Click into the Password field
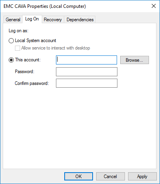This screenshot has width=160, height=184. coord(87,72)
